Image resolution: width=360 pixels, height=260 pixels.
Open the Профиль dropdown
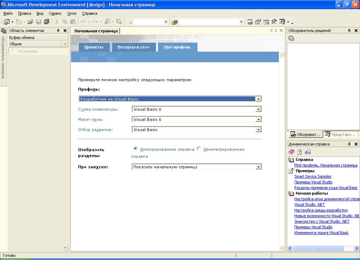(258, 99)
